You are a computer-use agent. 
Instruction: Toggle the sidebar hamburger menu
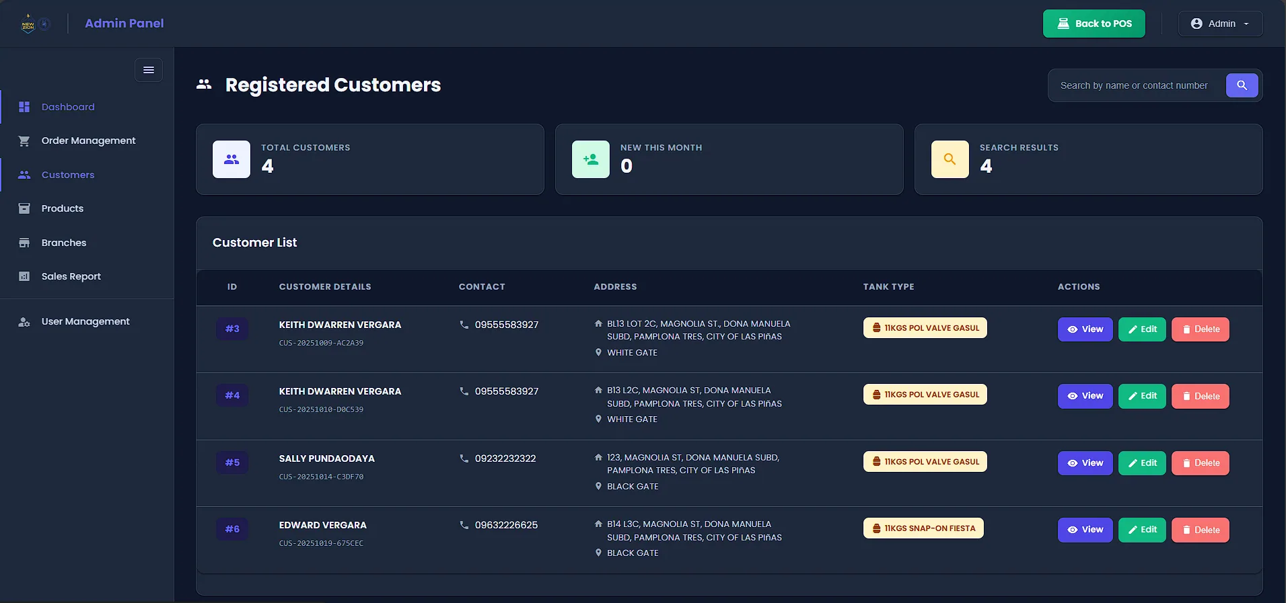point(149,70)
